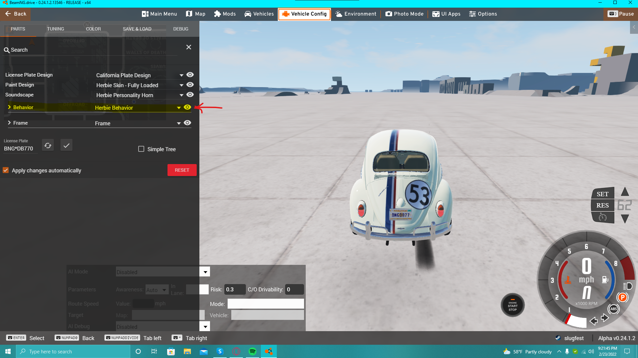The image size is (638, 358).
Task: Toggle visibility of Paint Design part
Action: tap(190, 85)
